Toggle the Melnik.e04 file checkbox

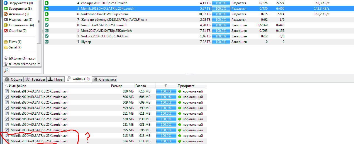pyautogui.click(x=7, y=108)
